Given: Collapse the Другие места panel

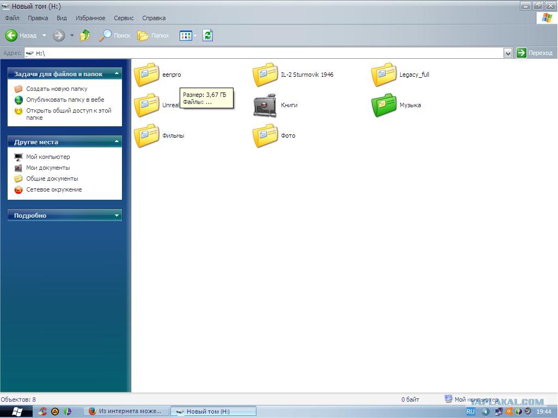Looking at the screenshot, I should 116,142.
